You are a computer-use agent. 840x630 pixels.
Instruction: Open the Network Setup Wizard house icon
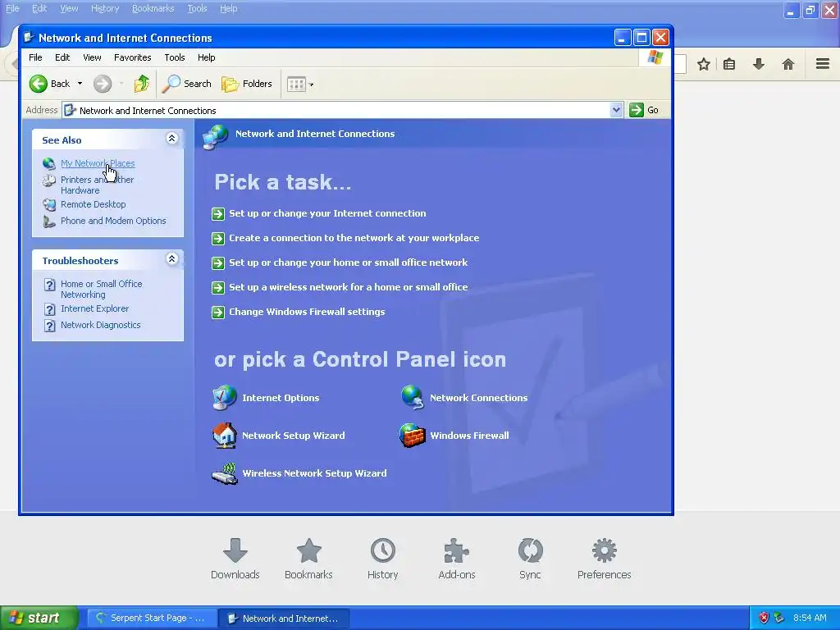(225, 435)
